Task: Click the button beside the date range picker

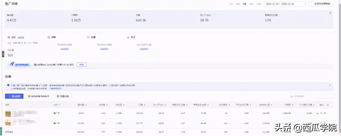Action: point(322,4)
